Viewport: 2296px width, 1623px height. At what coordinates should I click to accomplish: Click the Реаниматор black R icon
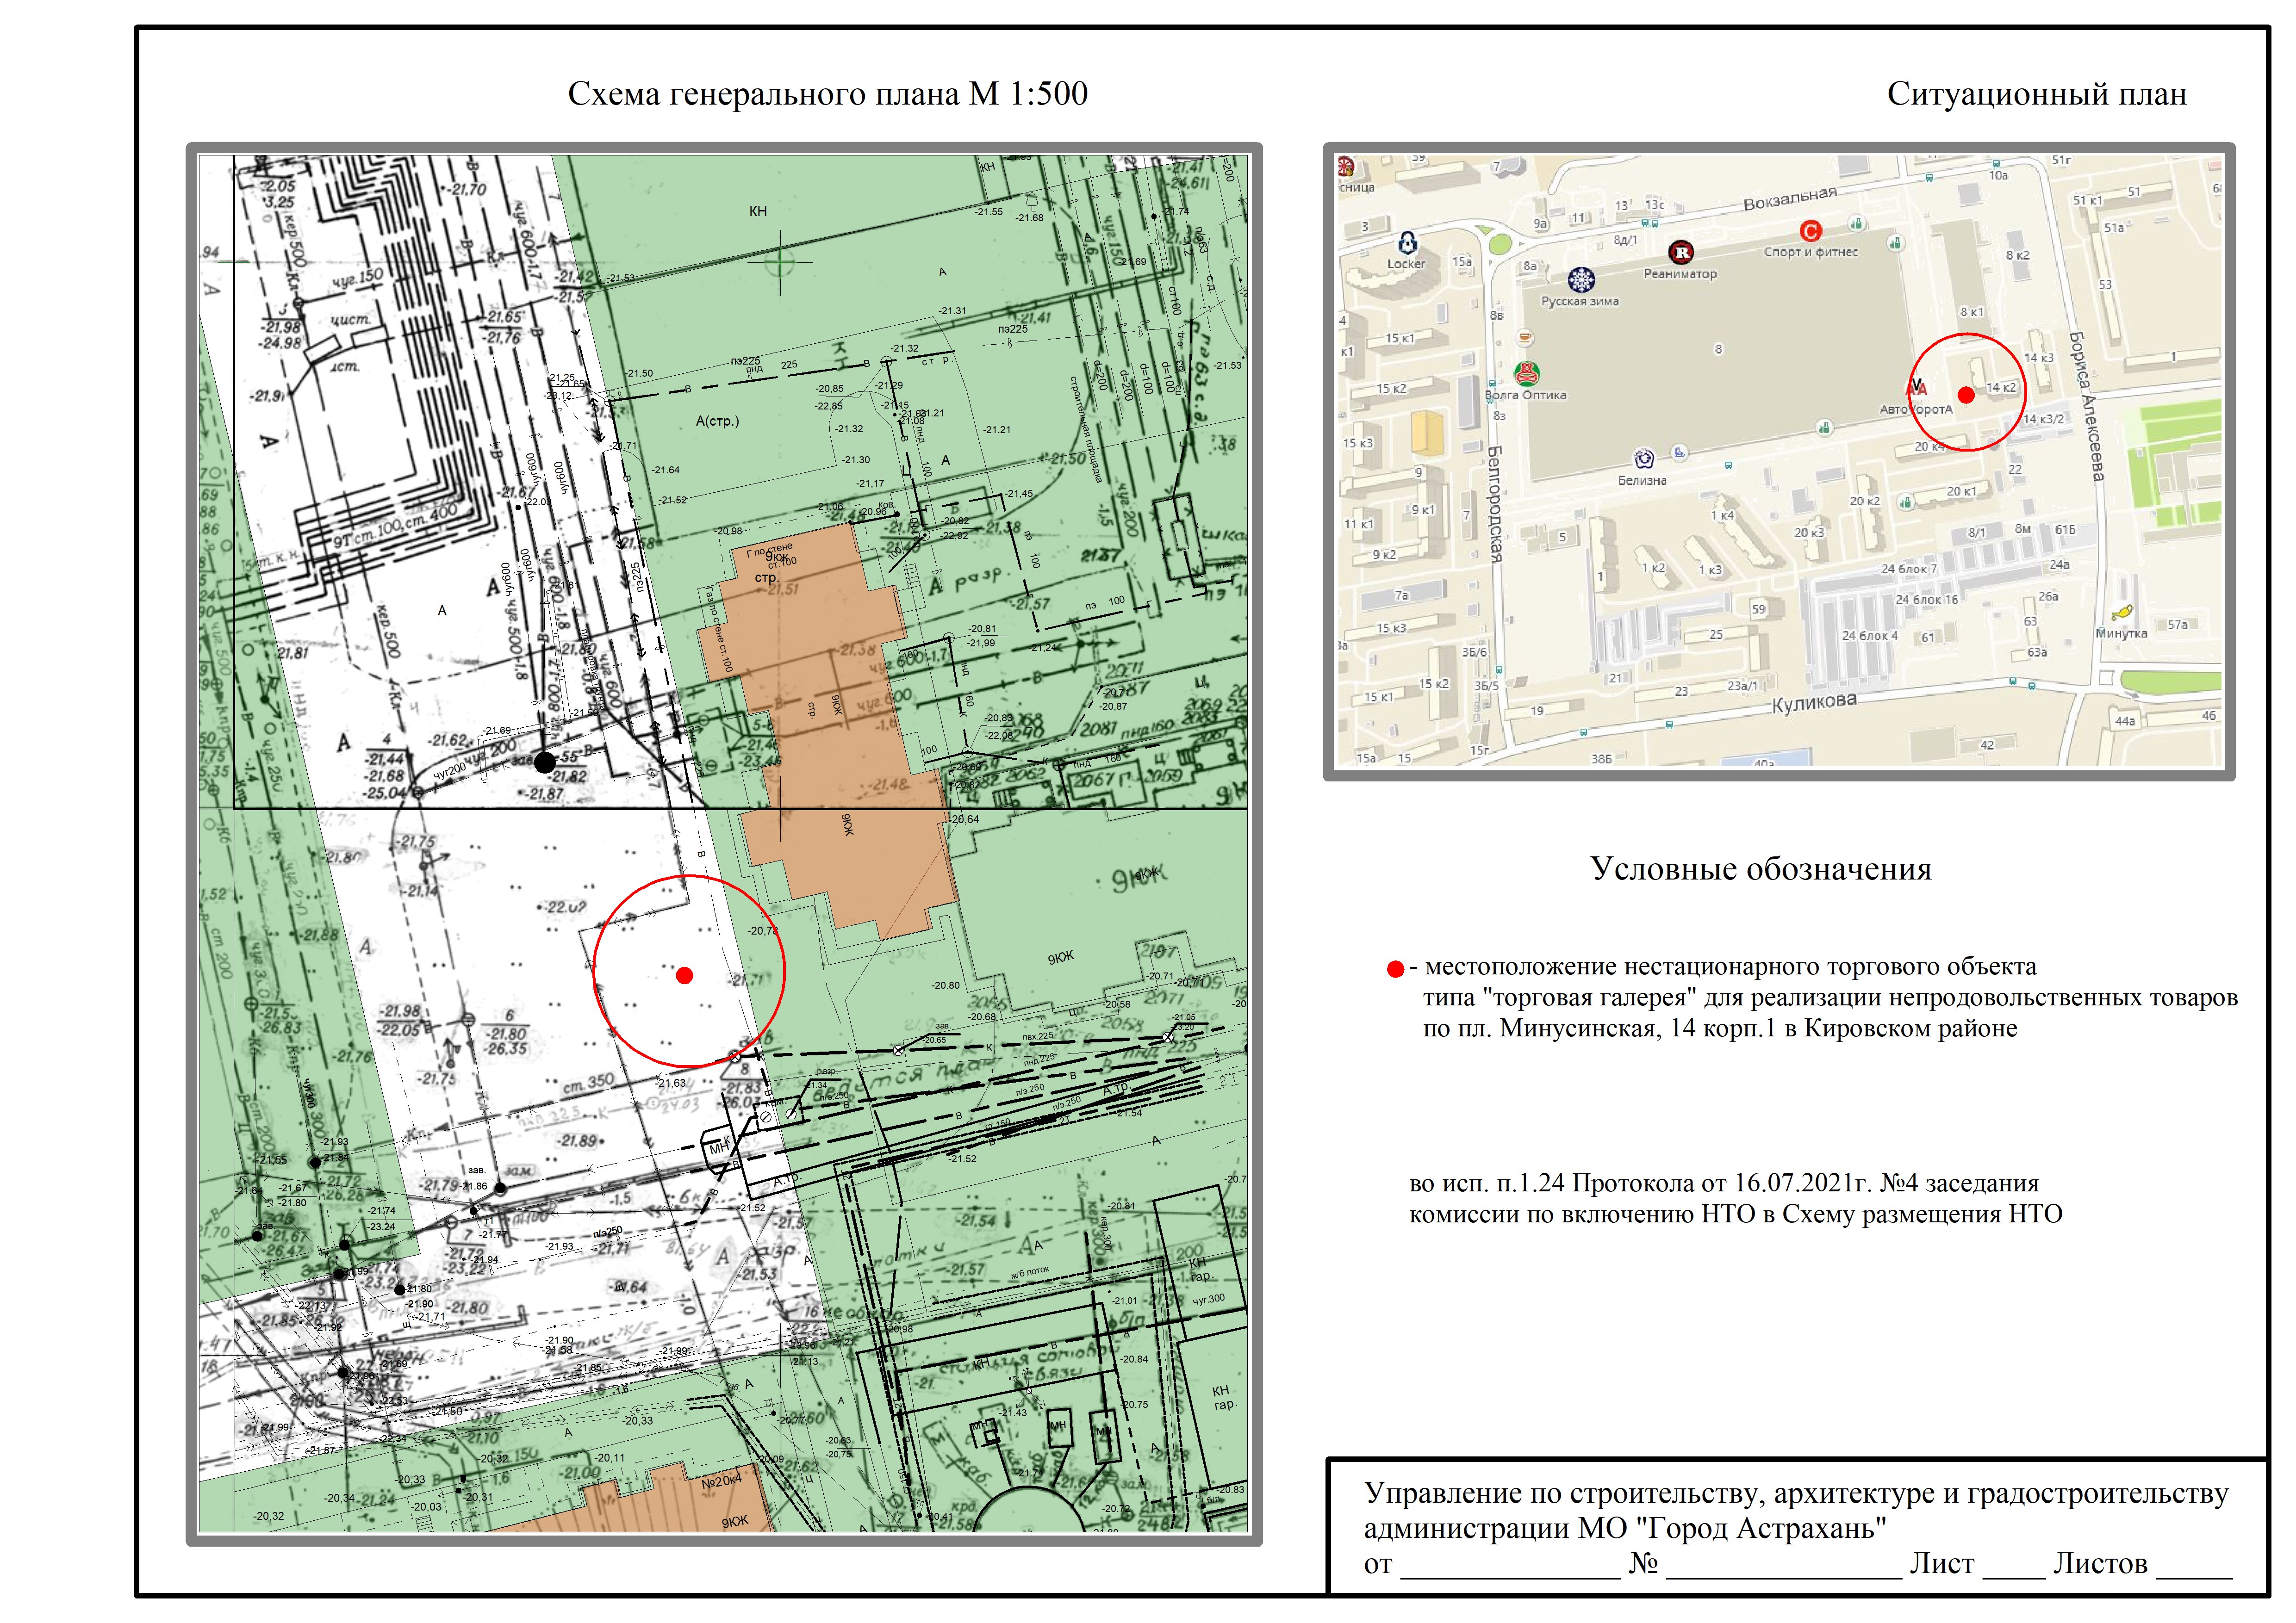pos(1681,252)
